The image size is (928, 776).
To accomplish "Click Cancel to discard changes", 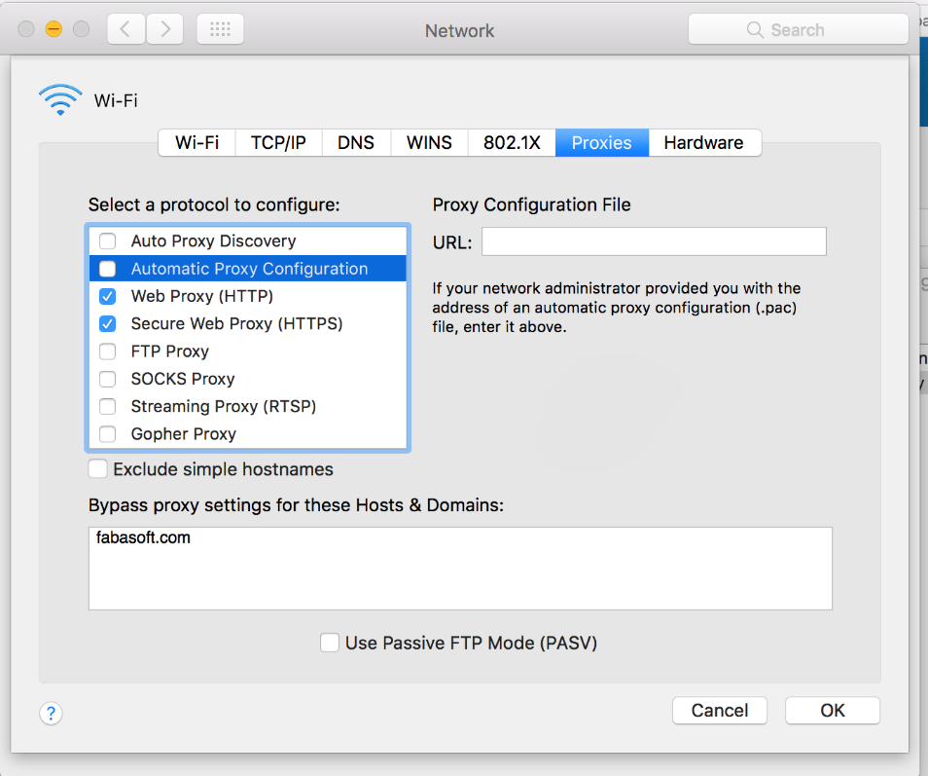I will pyautogui.click(x=720, y=710).
